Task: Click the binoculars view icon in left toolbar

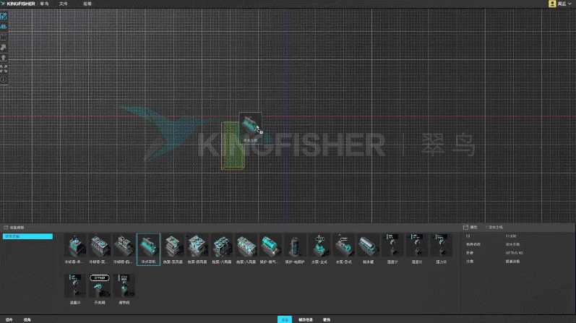Action: tap(4, 27)
